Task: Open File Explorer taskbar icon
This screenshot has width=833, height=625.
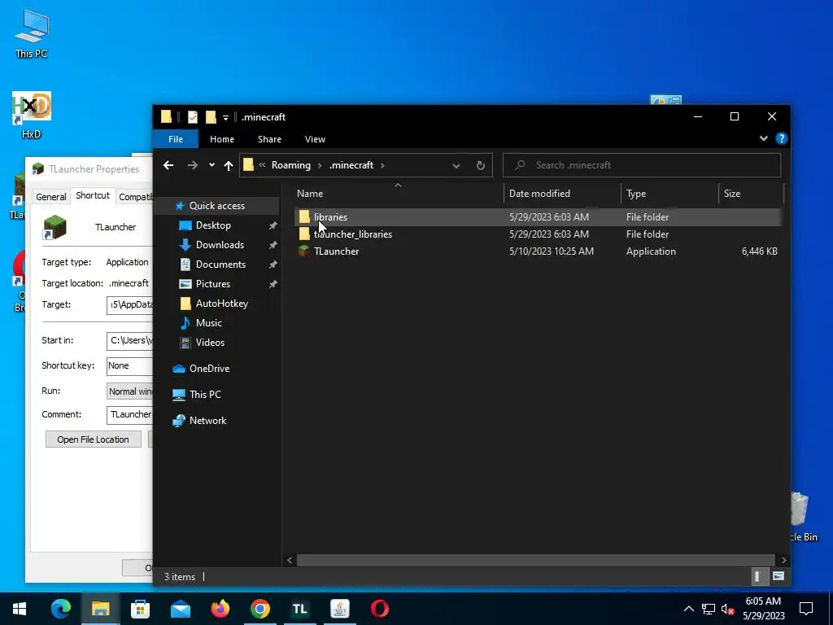Action: (x=100, y=609)
